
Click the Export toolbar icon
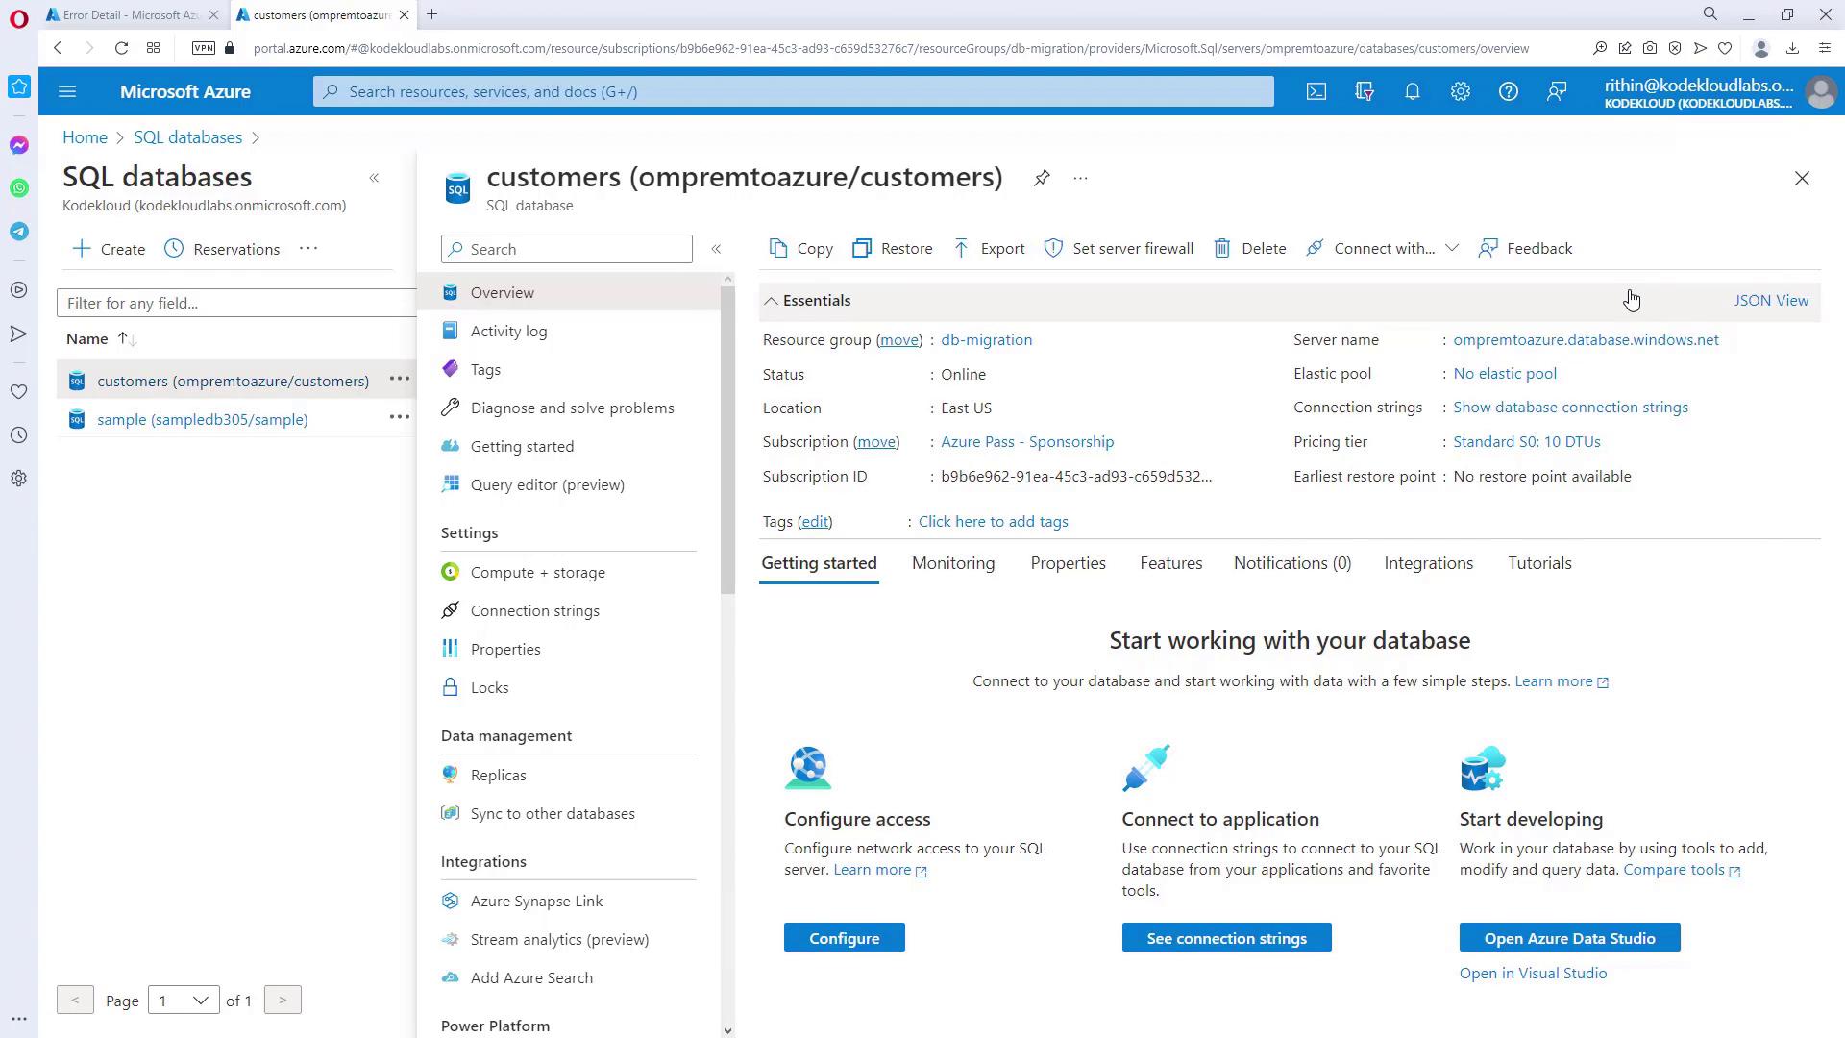pos(961,249)
